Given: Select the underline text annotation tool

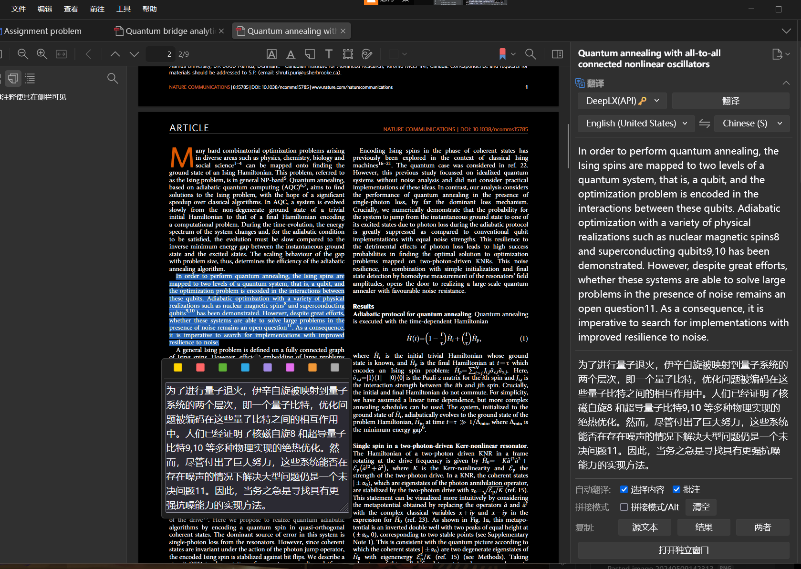Looking at the screenshot, I should pyautogui.click(x=291, y=54).
